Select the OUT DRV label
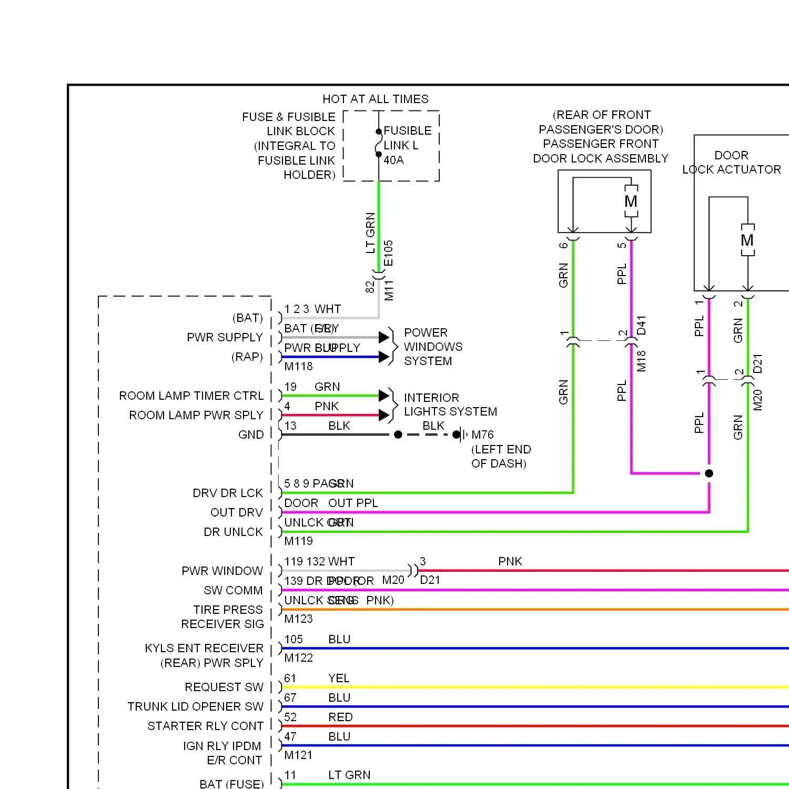This screenshot has height=789, width=789. pyautogui.click(x=237, y=512)
